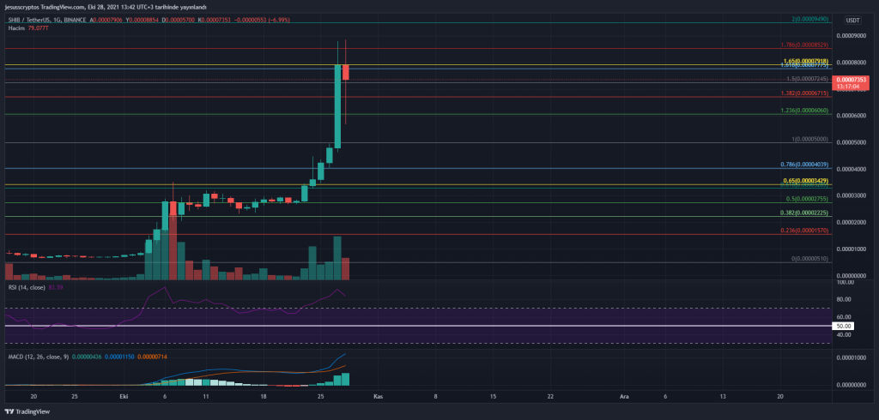Select the 0.5(0.00002755) Fibonacci level label
879x420 pixels.
click(808, 199)
